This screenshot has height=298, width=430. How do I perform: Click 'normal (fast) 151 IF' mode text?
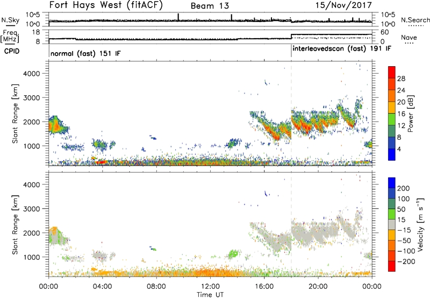(x=85, y=53)
